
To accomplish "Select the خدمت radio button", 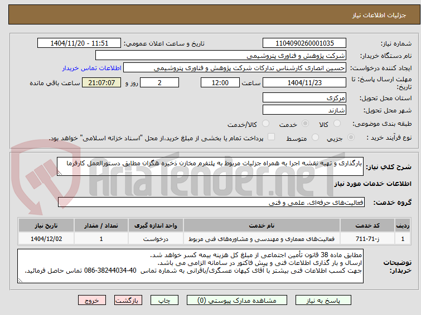I will [305, 124].
